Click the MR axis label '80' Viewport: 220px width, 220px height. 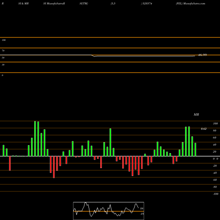click(215, 131)
